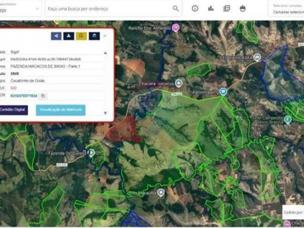Copy the CCIR code 9310470071534
The height and width of the screenshot is (228, 304).
point(43,96)
